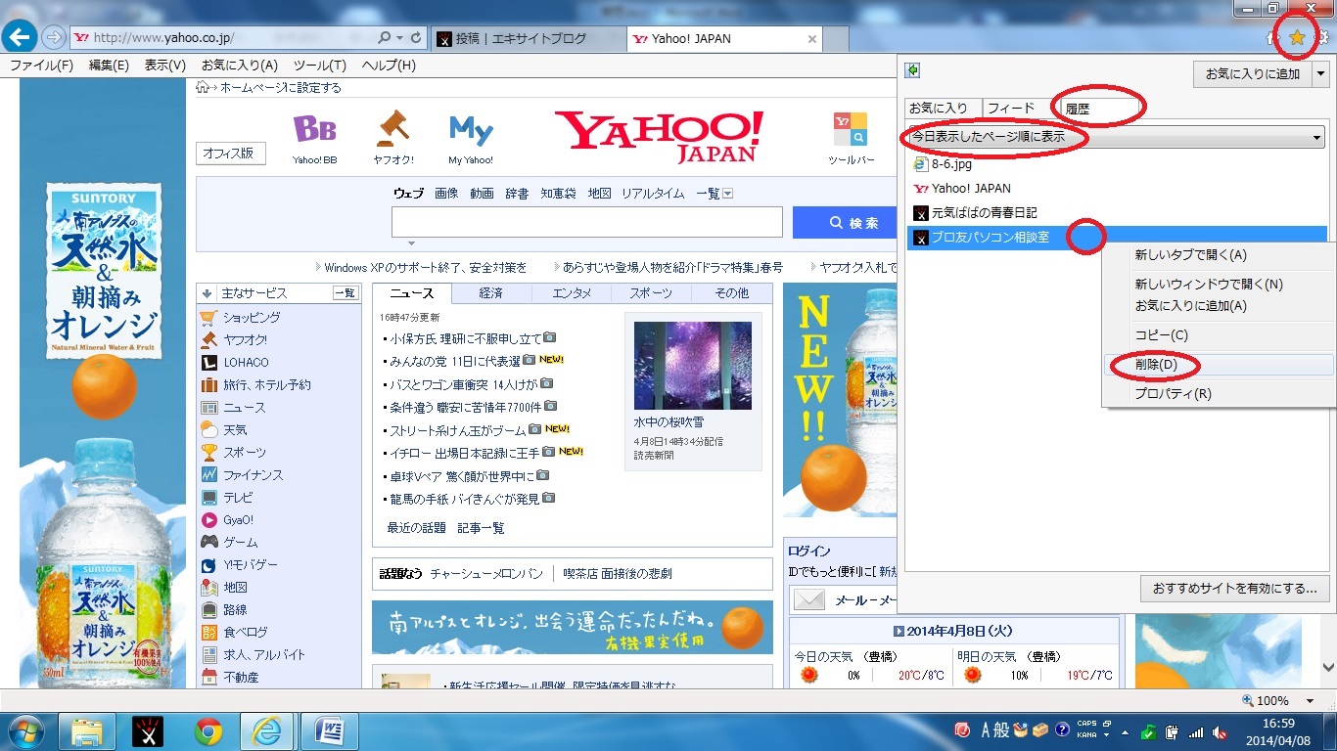Open the ファイル(F) menu
This screenshot has height=751, width=1337.
click(41, 66)
